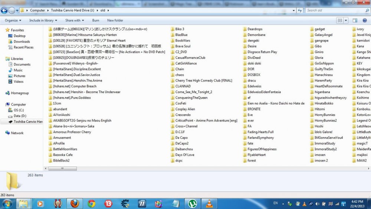This screenshot has height=209, width=371.
Task: Open the Windows Media Player taskbar icon
Action: [x=40, y=203]
